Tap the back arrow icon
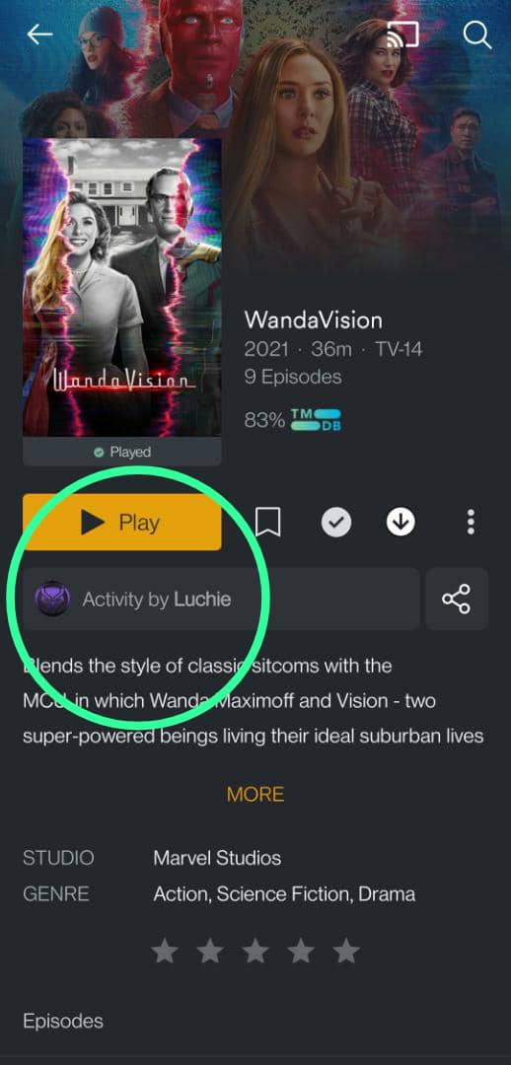 (39, 35)
